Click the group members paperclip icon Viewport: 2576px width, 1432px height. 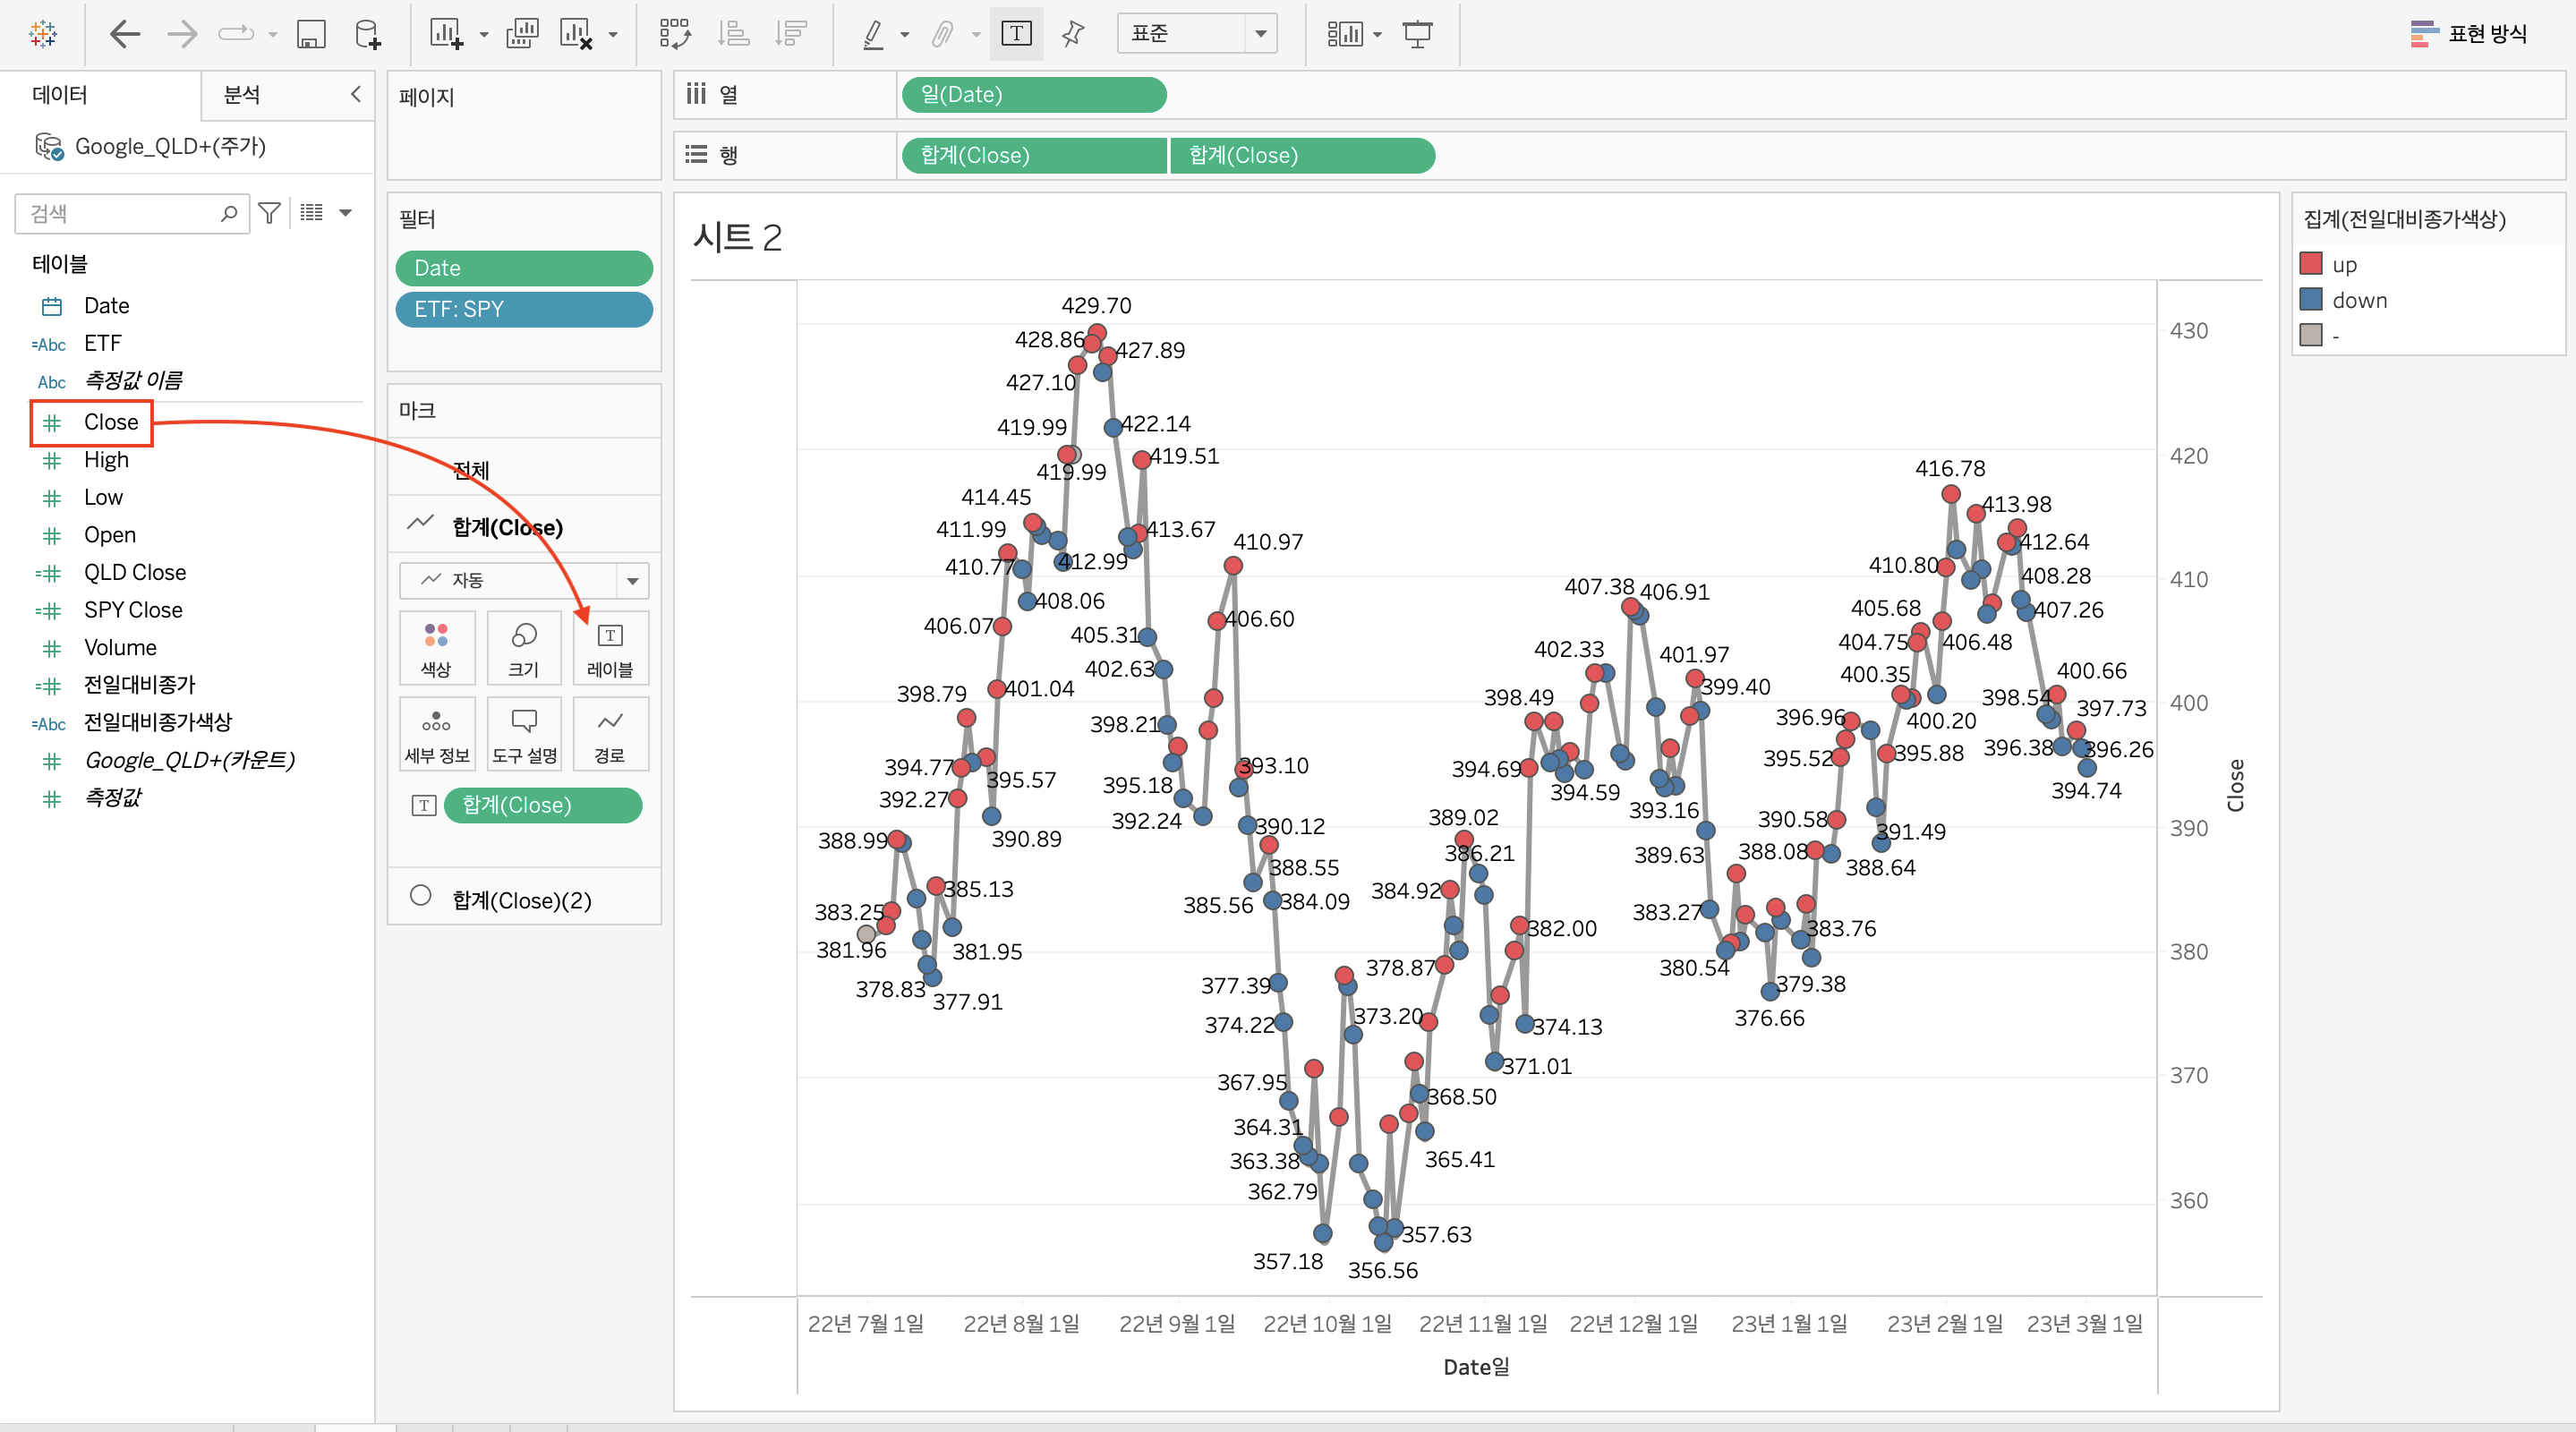click(943, 34)
